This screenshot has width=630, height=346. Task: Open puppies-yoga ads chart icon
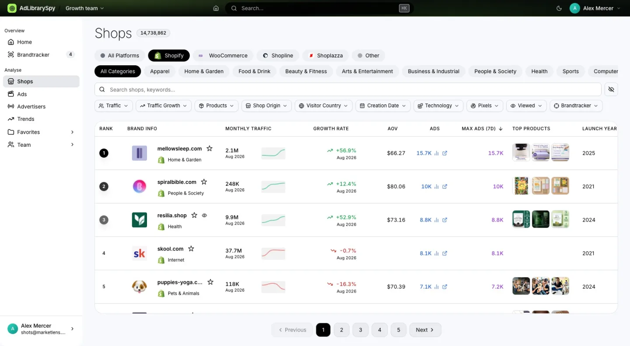click(x=436, y=287)
